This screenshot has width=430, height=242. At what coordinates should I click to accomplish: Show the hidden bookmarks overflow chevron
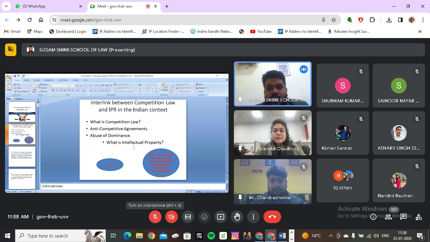420,32
